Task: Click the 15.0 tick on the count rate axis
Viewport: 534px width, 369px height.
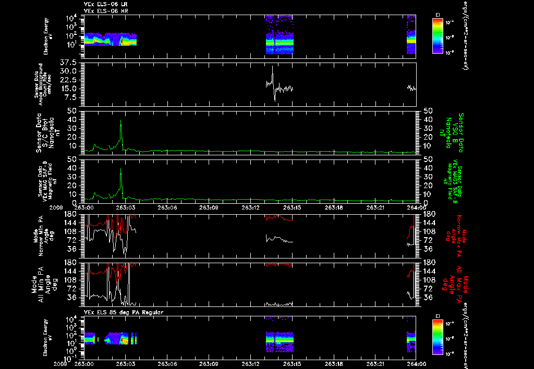Action: pos(68,89)
